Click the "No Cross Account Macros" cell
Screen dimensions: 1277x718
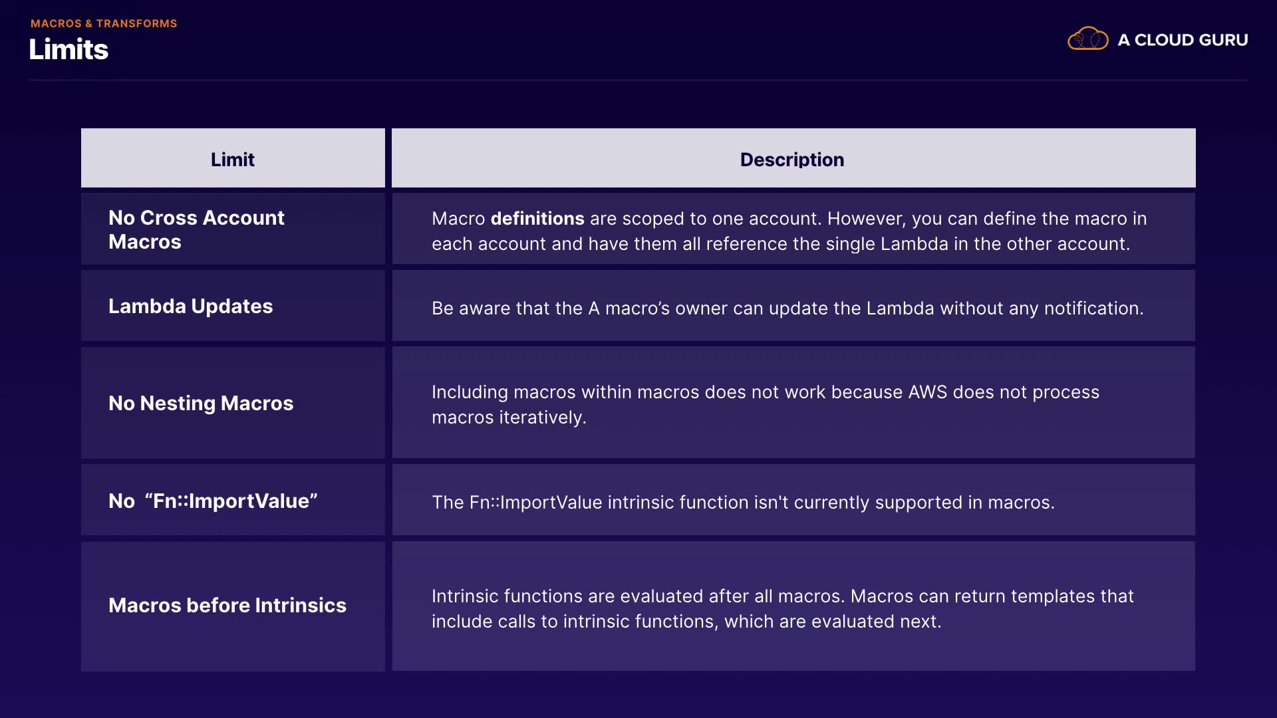(x=196, y=229)
